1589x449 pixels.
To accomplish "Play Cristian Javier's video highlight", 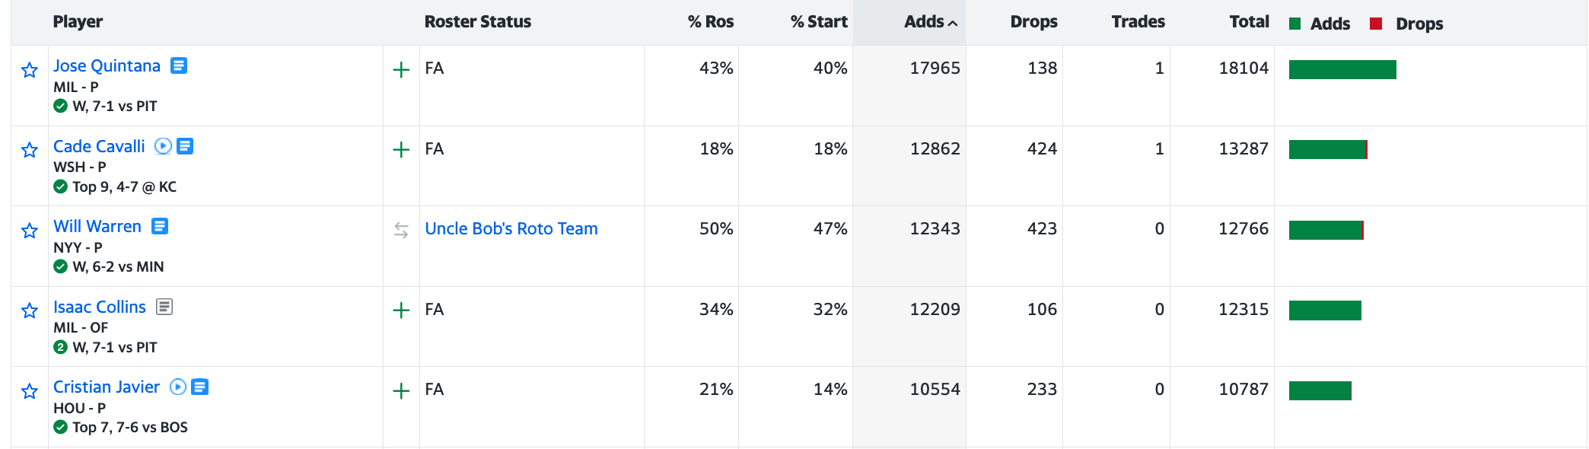I will [x=178, y=387].
